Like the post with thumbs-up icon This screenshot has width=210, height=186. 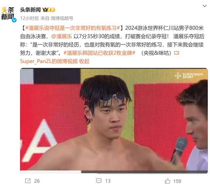pyautogui.click(x=167, y=181)
